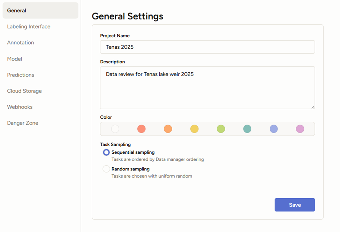Select the pink color swatch
The image size is (340, 232).
tap(300, 129)
